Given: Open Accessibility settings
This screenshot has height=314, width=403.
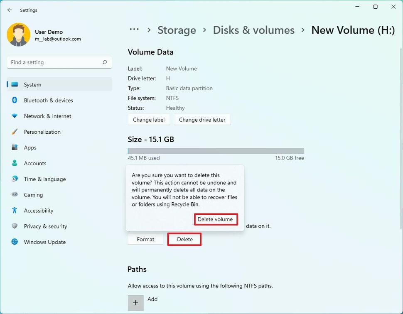Looking at the screenshot, I should pyautogui.click(x=39, y=211).
